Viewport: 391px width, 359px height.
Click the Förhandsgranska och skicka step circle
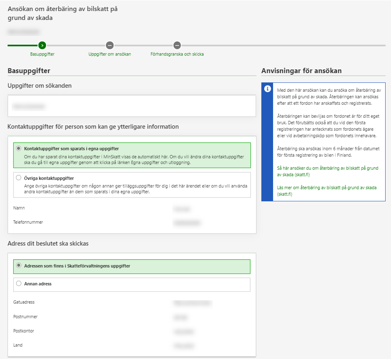[x=177, y=45]
